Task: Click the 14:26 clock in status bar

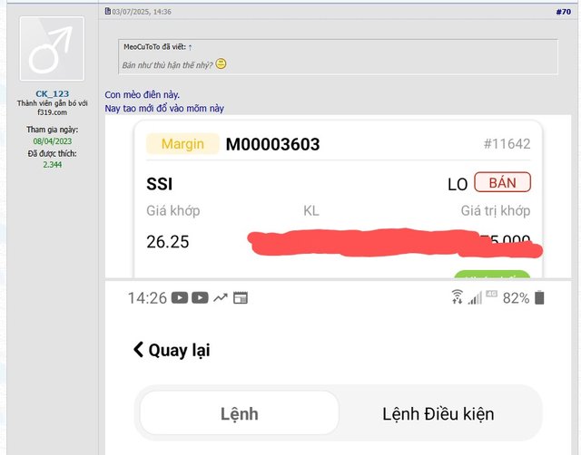Action: (x=147, y=298)
